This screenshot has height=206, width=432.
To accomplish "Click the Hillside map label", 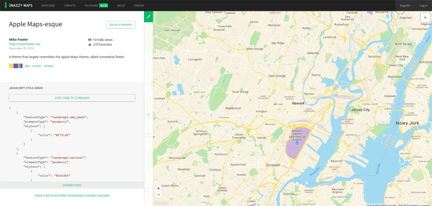I will point(261,138).
